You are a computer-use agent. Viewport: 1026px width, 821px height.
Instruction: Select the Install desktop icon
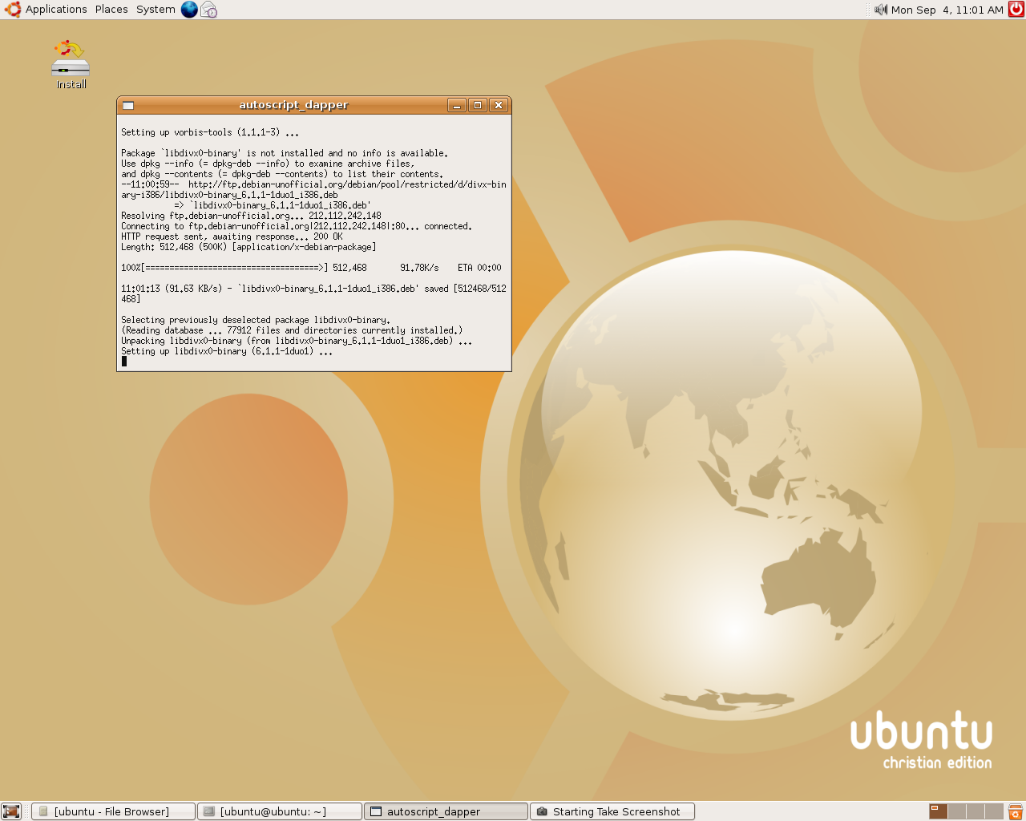71,64
